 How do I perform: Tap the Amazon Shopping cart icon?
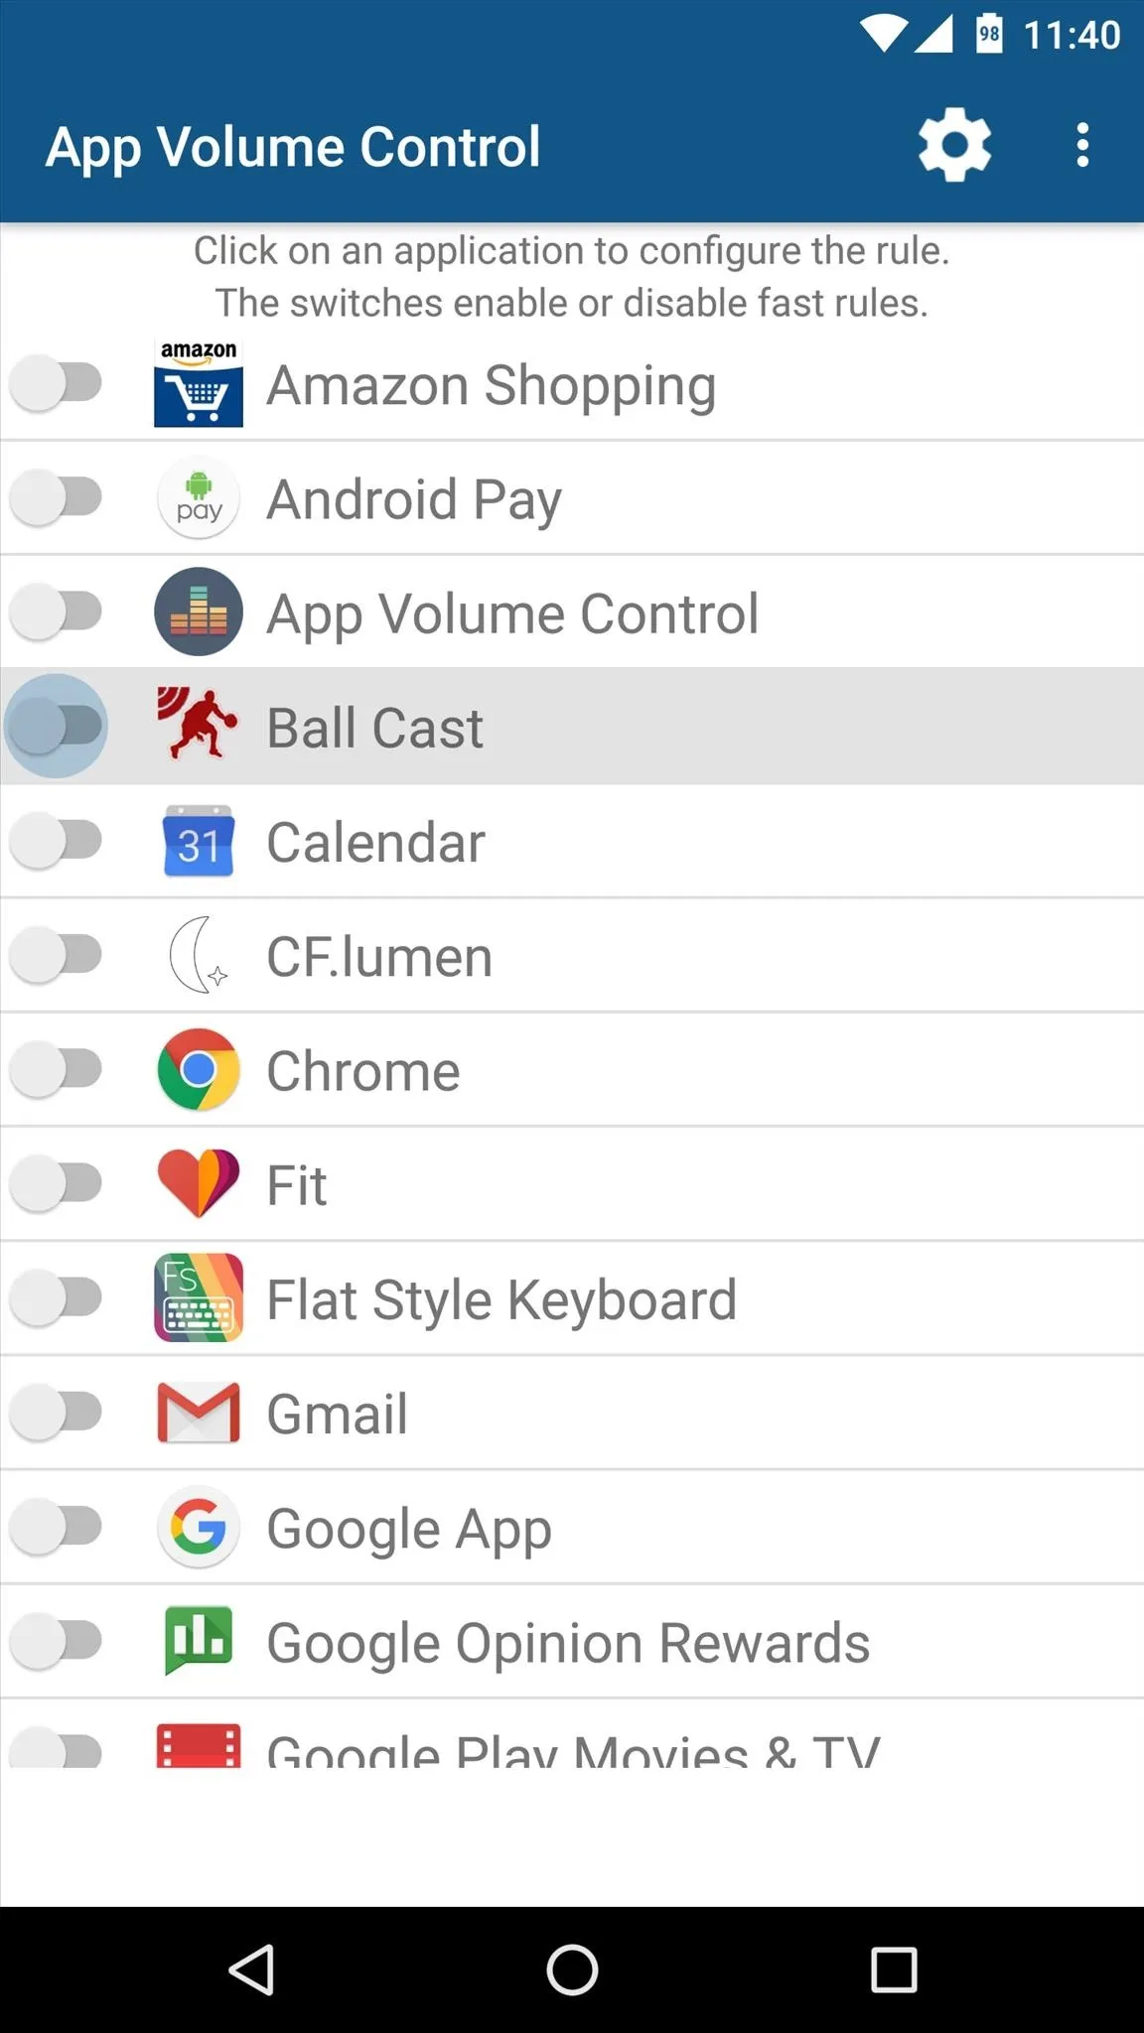tap(199, 383)
